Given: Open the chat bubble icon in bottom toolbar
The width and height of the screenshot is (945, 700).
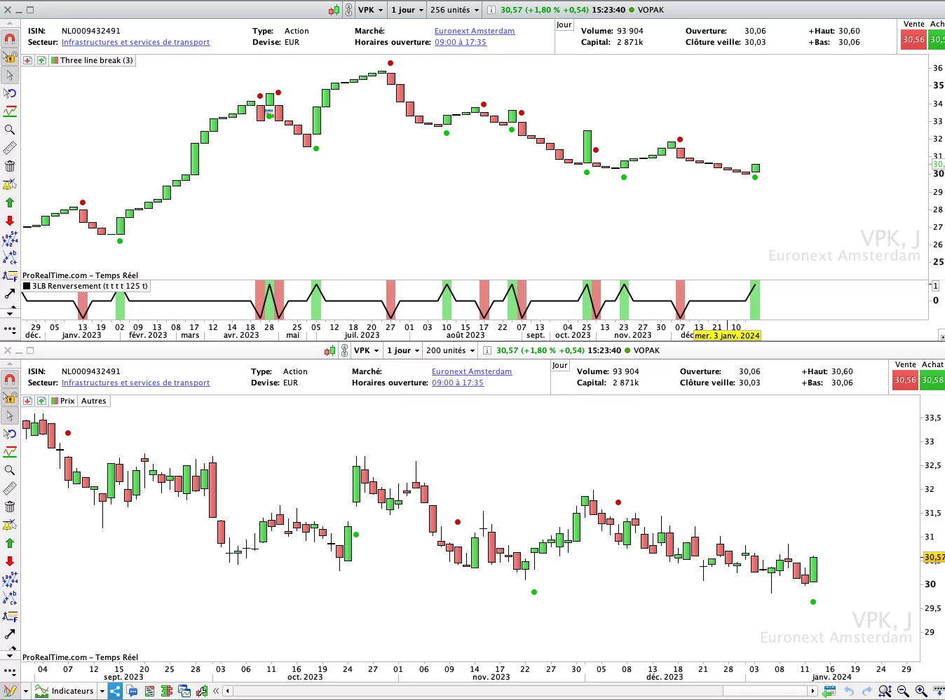Looking at the screenshot, I should [132, 692].
